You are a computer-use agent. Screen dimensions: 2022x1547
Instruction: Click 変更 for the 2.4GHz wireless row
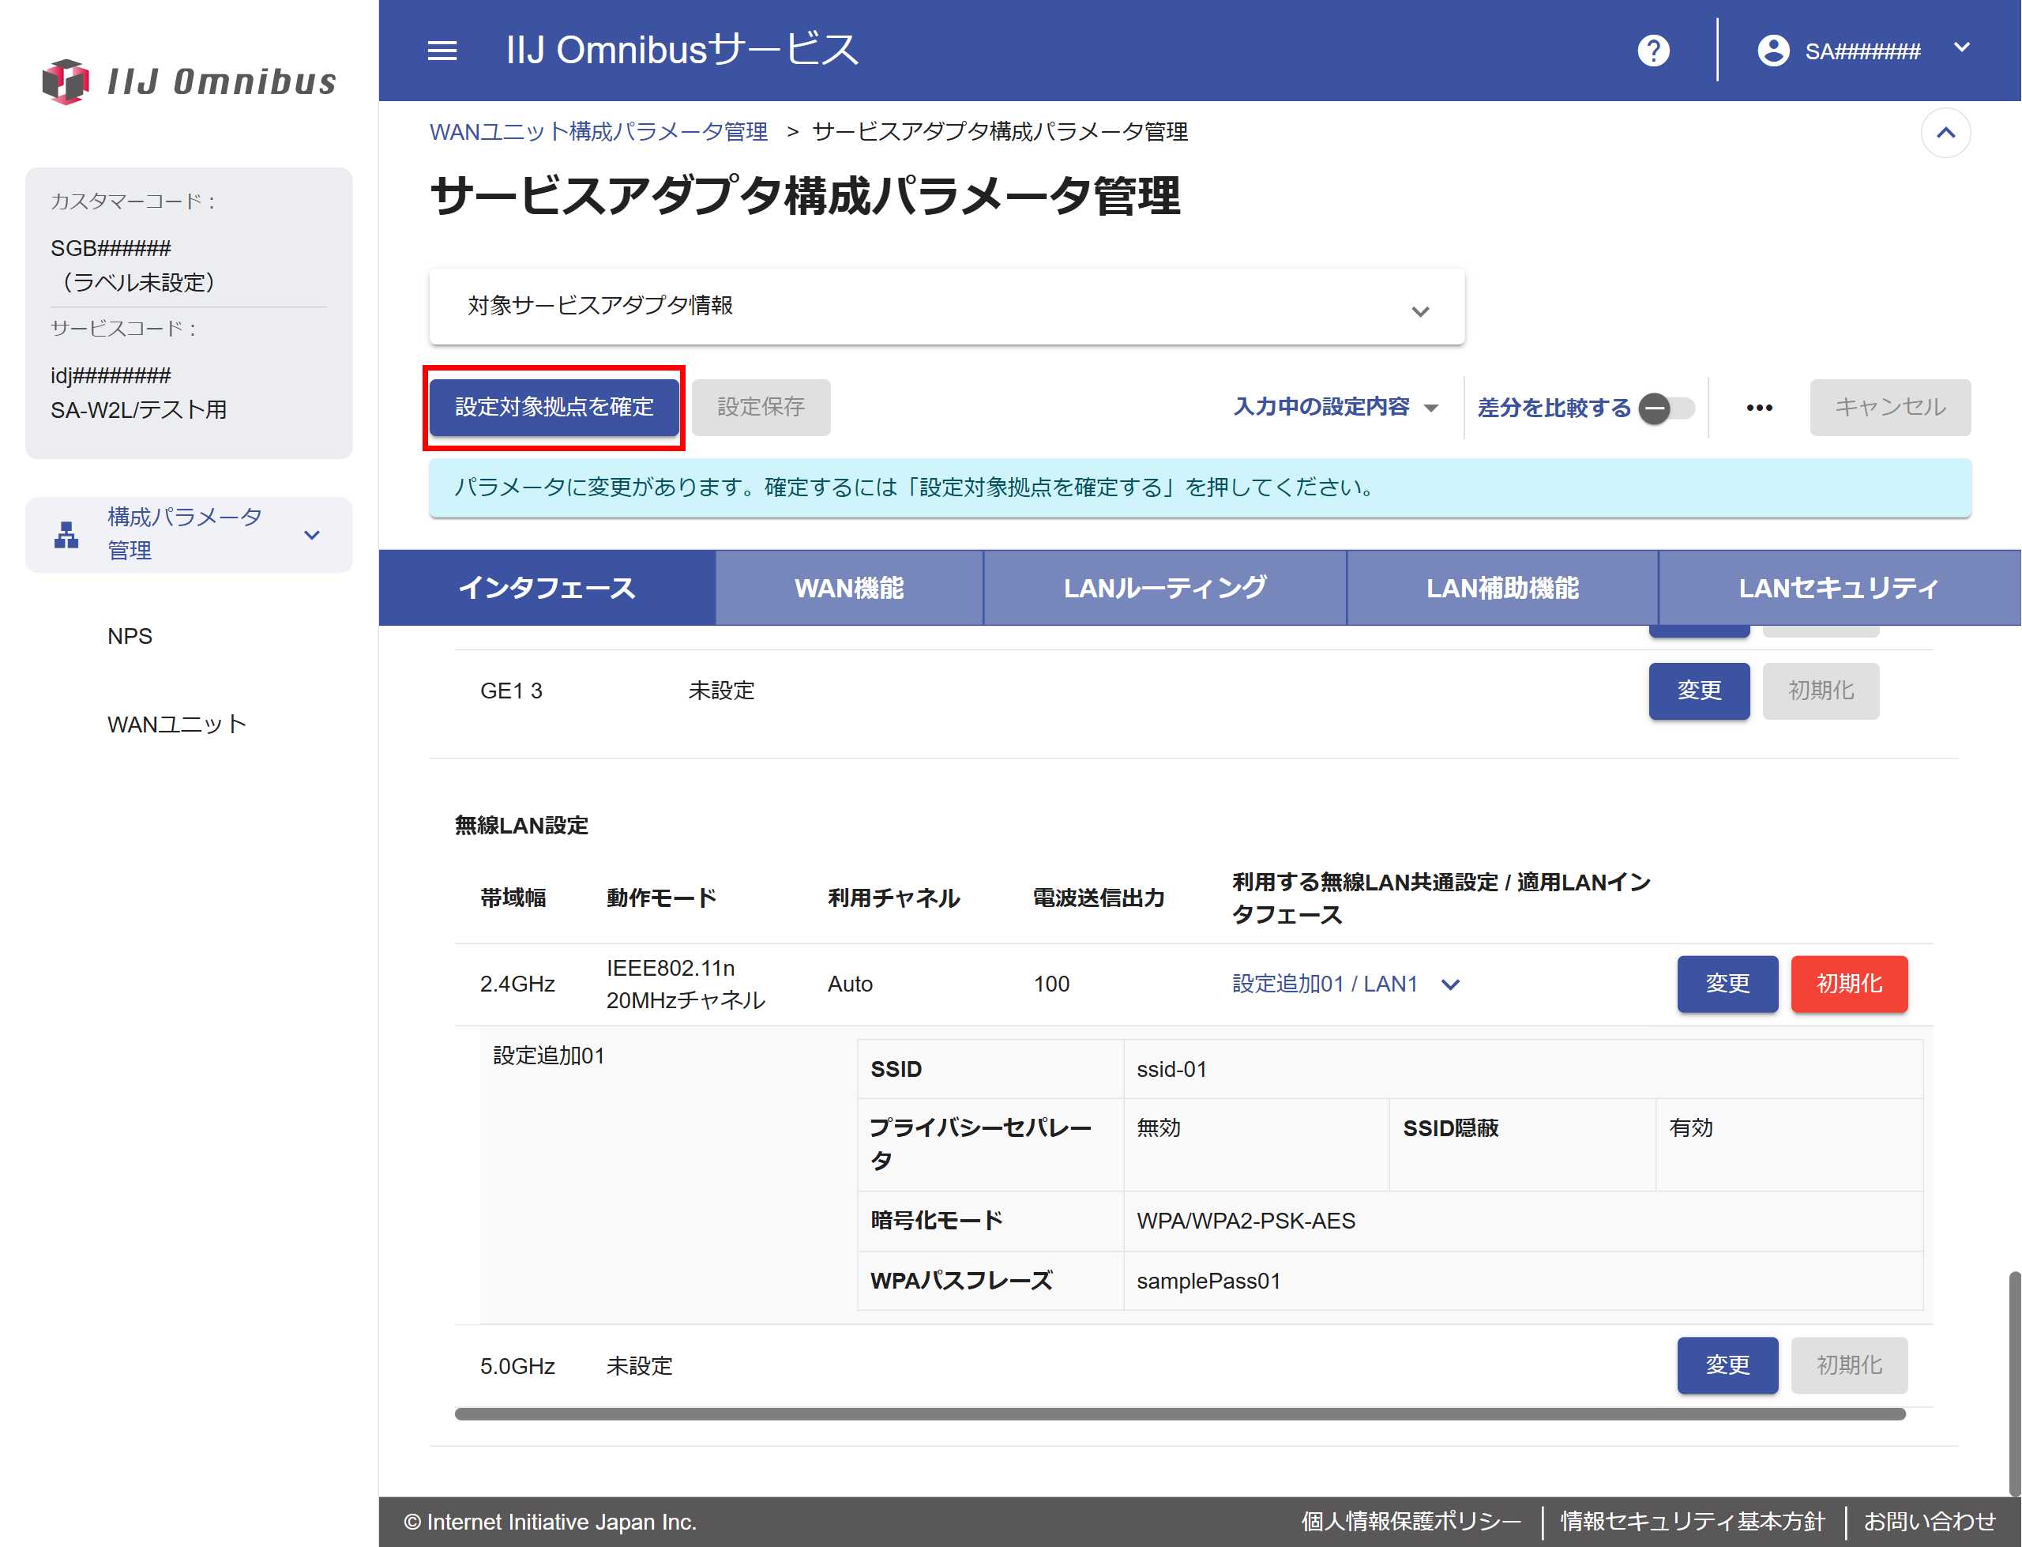[x=1727, y=984]
